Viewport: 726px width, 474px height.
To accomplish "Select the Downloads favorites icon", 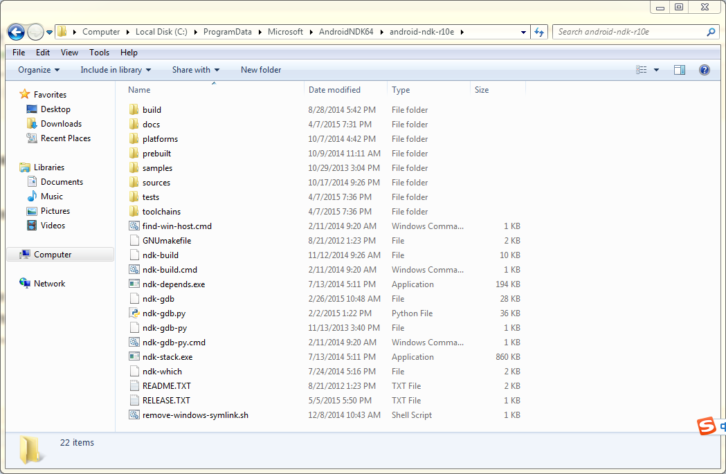I will tap(32, 124).
